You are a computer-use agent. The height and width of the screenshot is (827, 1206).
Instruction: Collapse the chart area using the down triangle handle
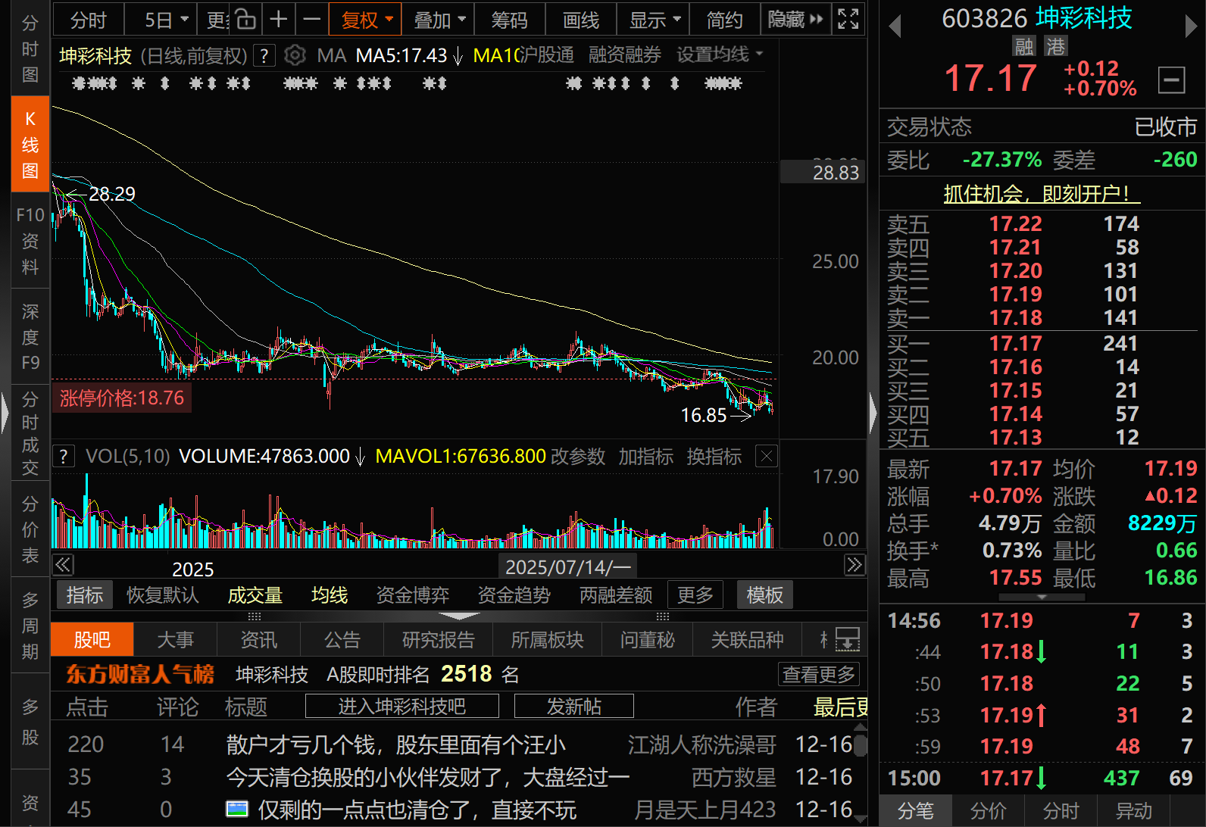[x=459, y=616]
